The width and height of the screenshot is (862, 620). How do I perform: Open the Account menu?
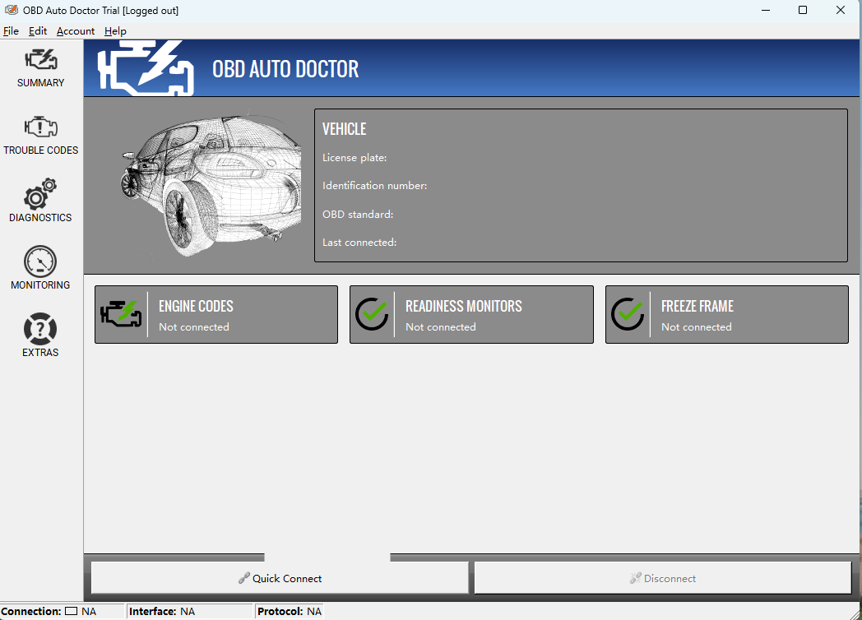(76, 31)
